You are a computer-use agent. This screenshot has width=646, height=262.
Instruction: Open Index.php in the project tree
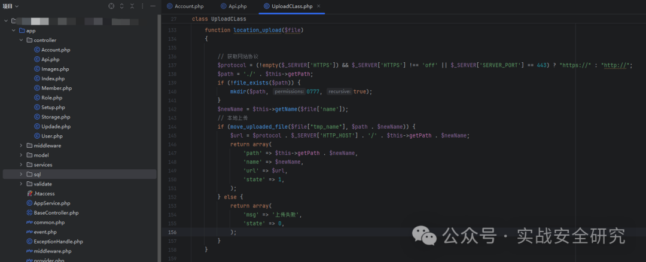coord(53,79)
